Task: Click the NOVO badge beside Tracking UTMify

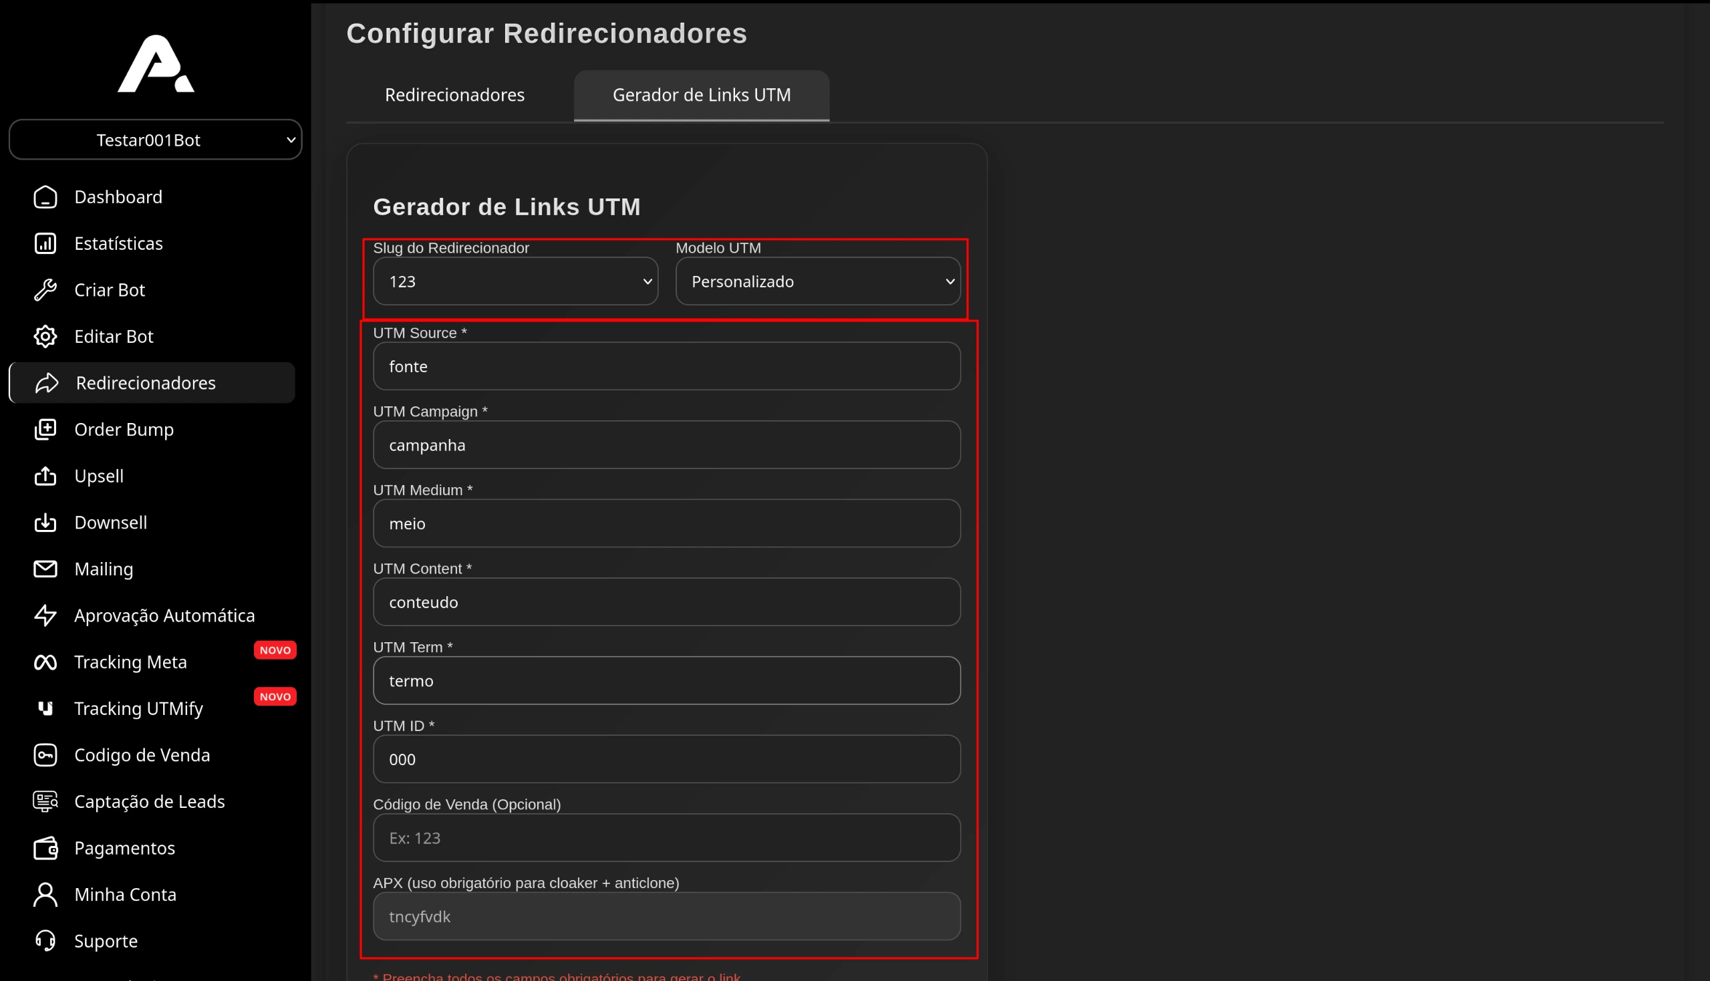Action: point(275,697)
